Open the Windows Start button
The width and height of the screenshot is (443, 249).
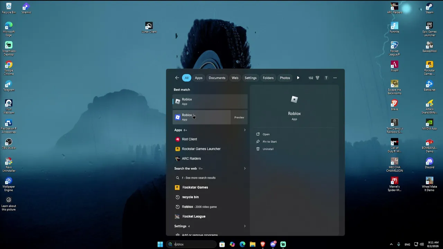click(160, 244)
